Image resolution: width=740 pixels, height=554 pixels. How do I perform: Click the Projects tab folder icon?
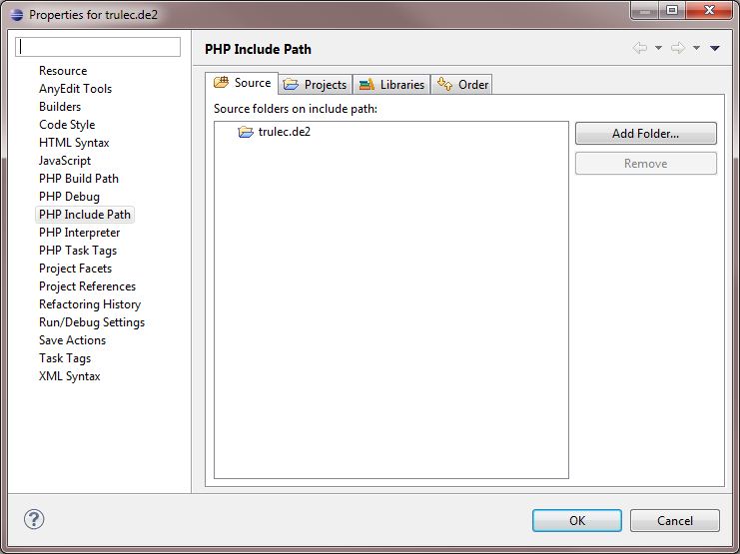291,85
